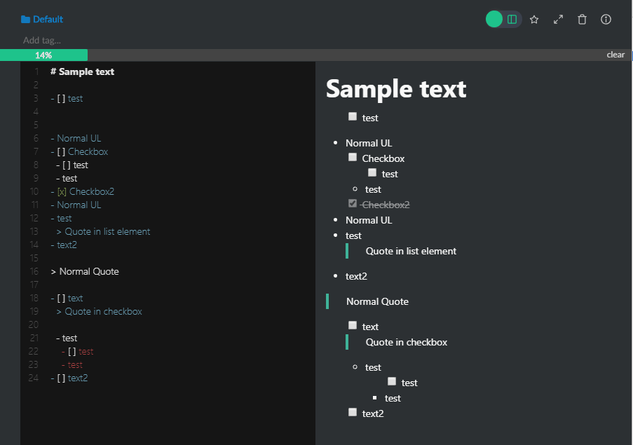Screen dimensions: 633x445
Task: Click 'text2' on editor line 14
Action: [67, 245]
